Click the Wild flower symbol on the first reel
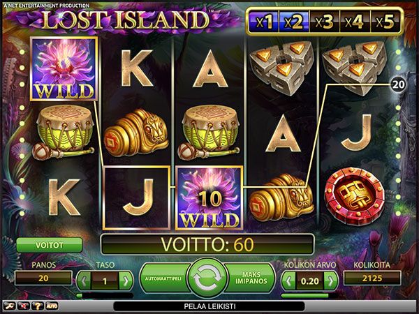Image resolution: width=419 pixels, height=314 pixels. (x=64, y=69)
